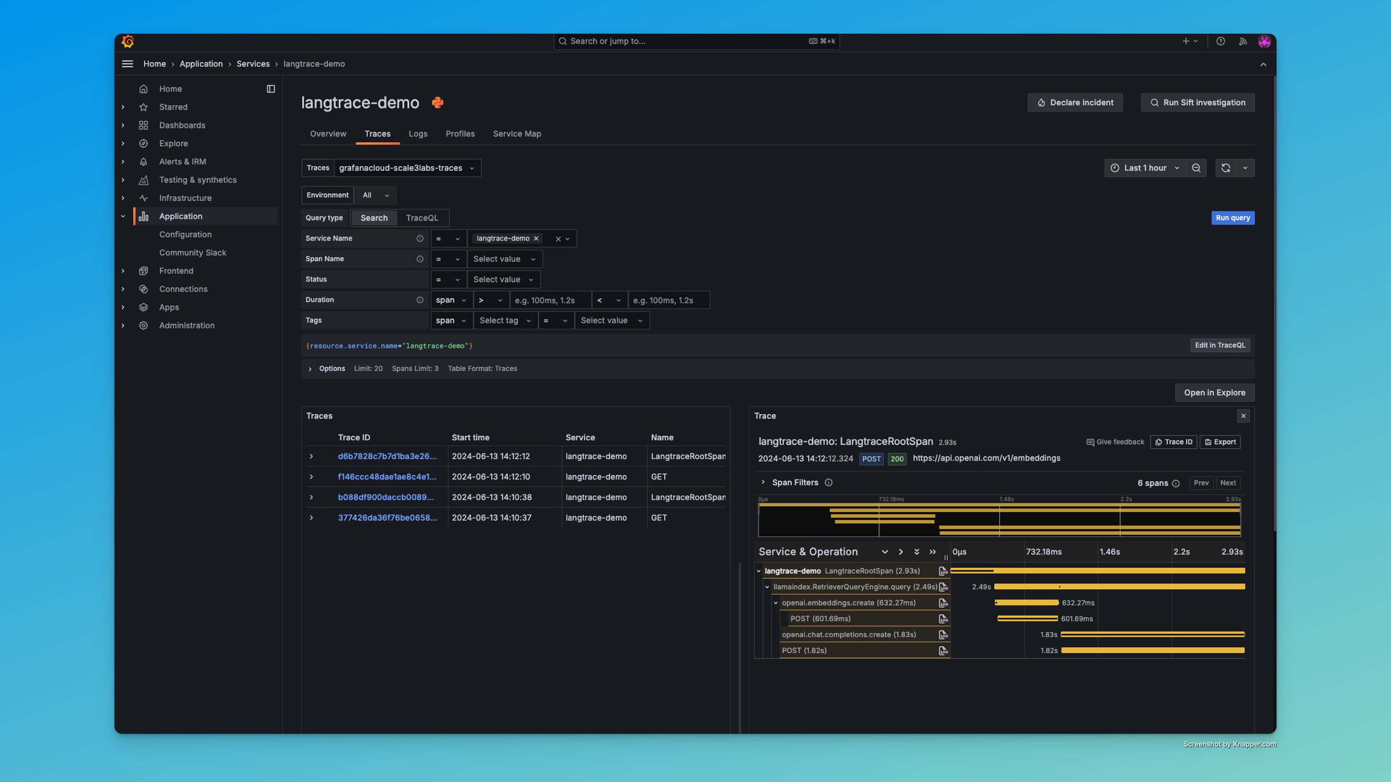Open the help menu question mark icon
Screen dimensions: 1391x782
pos(1220,41)
